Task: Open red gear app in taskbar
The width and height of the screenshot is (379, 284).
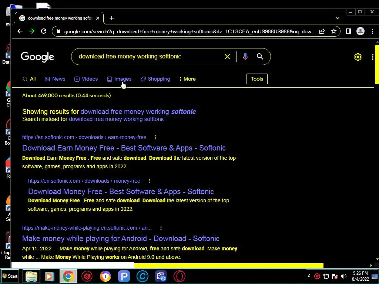Action: click(87, 276)
